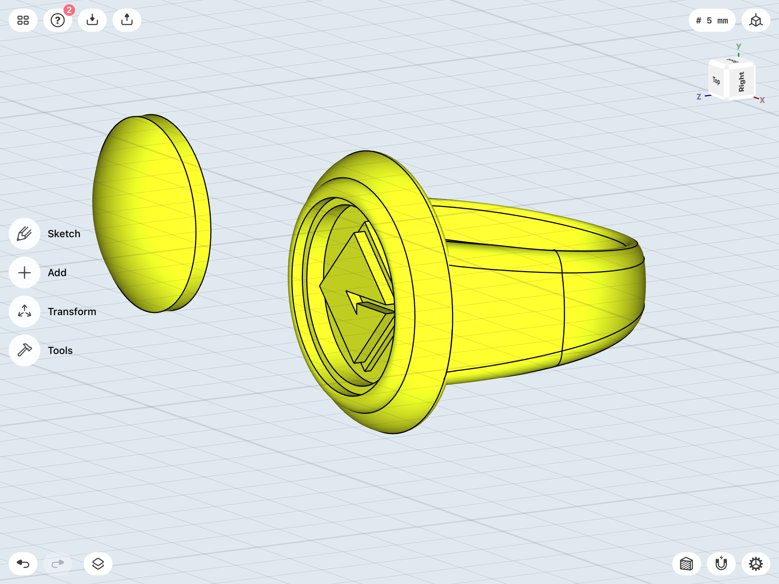The height and width of the screenshot is (584, 779).
Task: Click the Transform label
Action: tap(72, 311)
